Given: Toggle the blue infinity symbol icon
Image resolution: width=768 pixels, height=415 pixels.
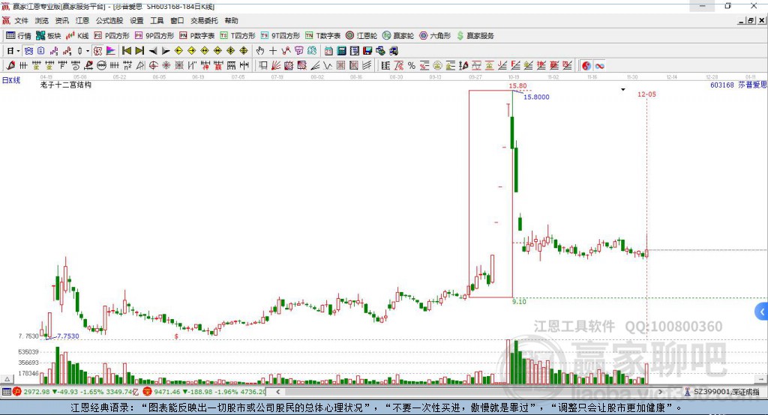Looking at the screenshot, I should [599, 66].
